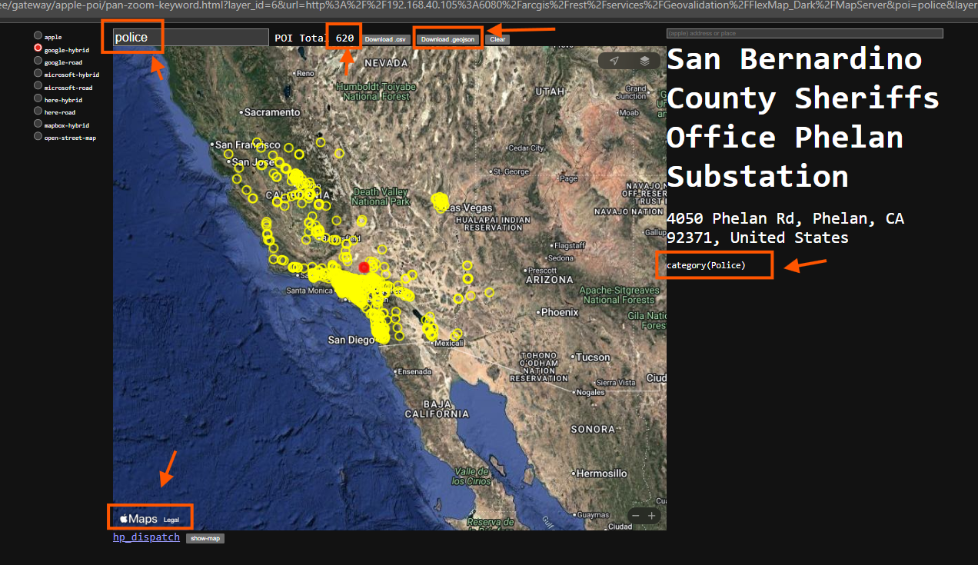Image resolution: width=978 pixels, height=565 pixels.
Task: Choose the here-hybrid basemap radio button
Action: point(38,99)
